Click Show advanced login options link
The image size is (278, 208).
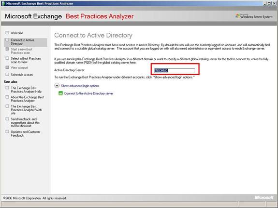coord(80,86)
